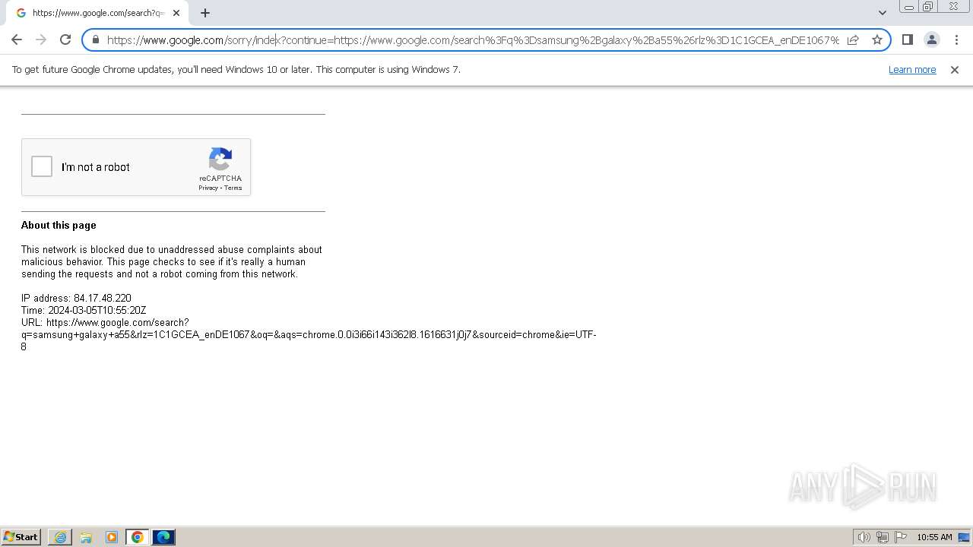Open reCAPTCHA Terms link
The width and height of the screenshot is (973, 547).
click(x=233, y=188)
